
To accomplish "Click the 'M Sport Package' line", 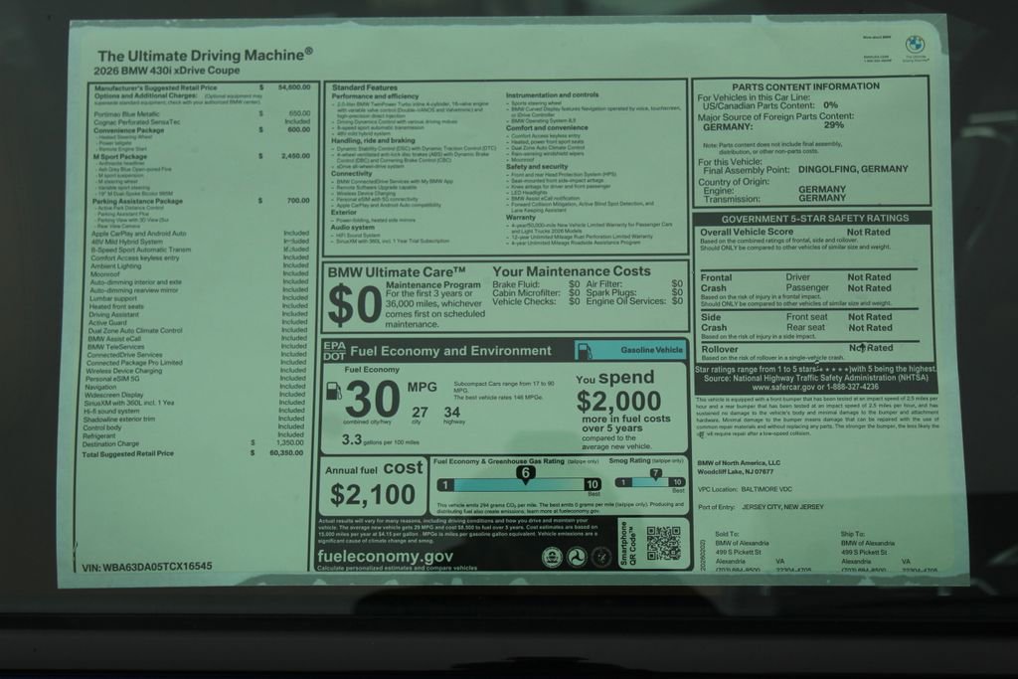I will pyautogui.click(x=201, y=156).
